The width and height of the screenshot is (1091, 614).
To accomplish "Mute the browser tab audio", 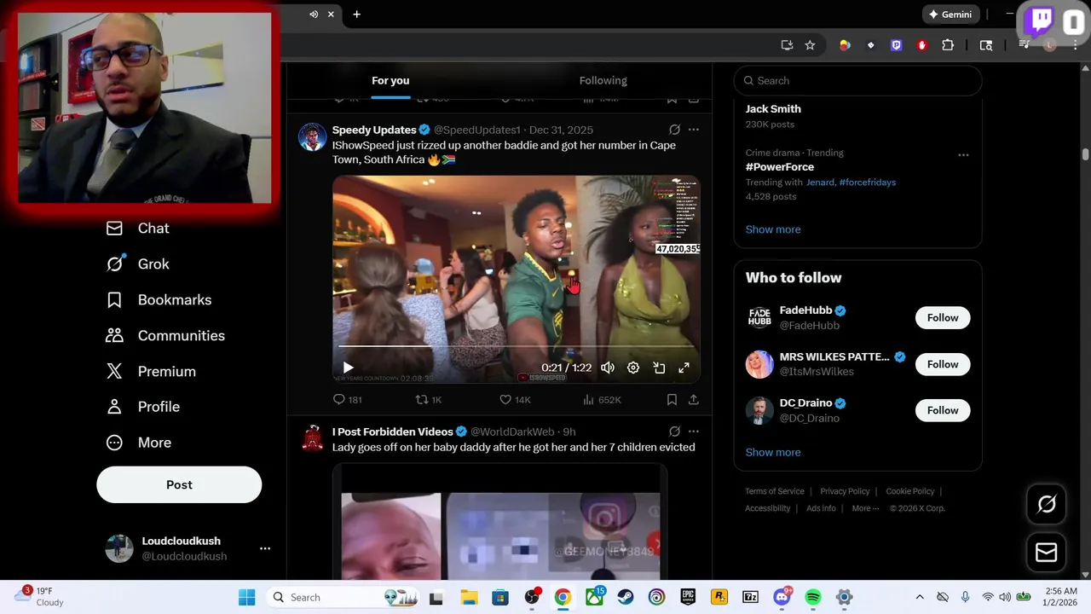I will (x=314, y=14).
